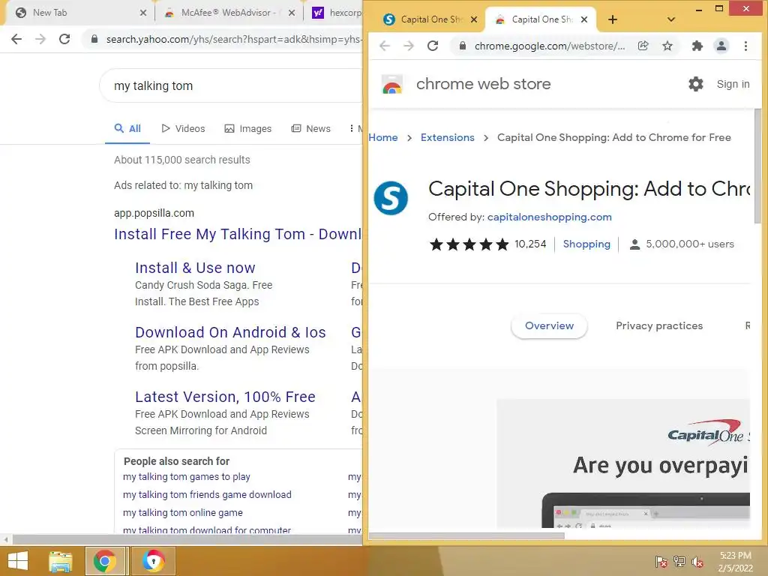
Task: Open Action Center flag tray icon
Action: [661, 561]
